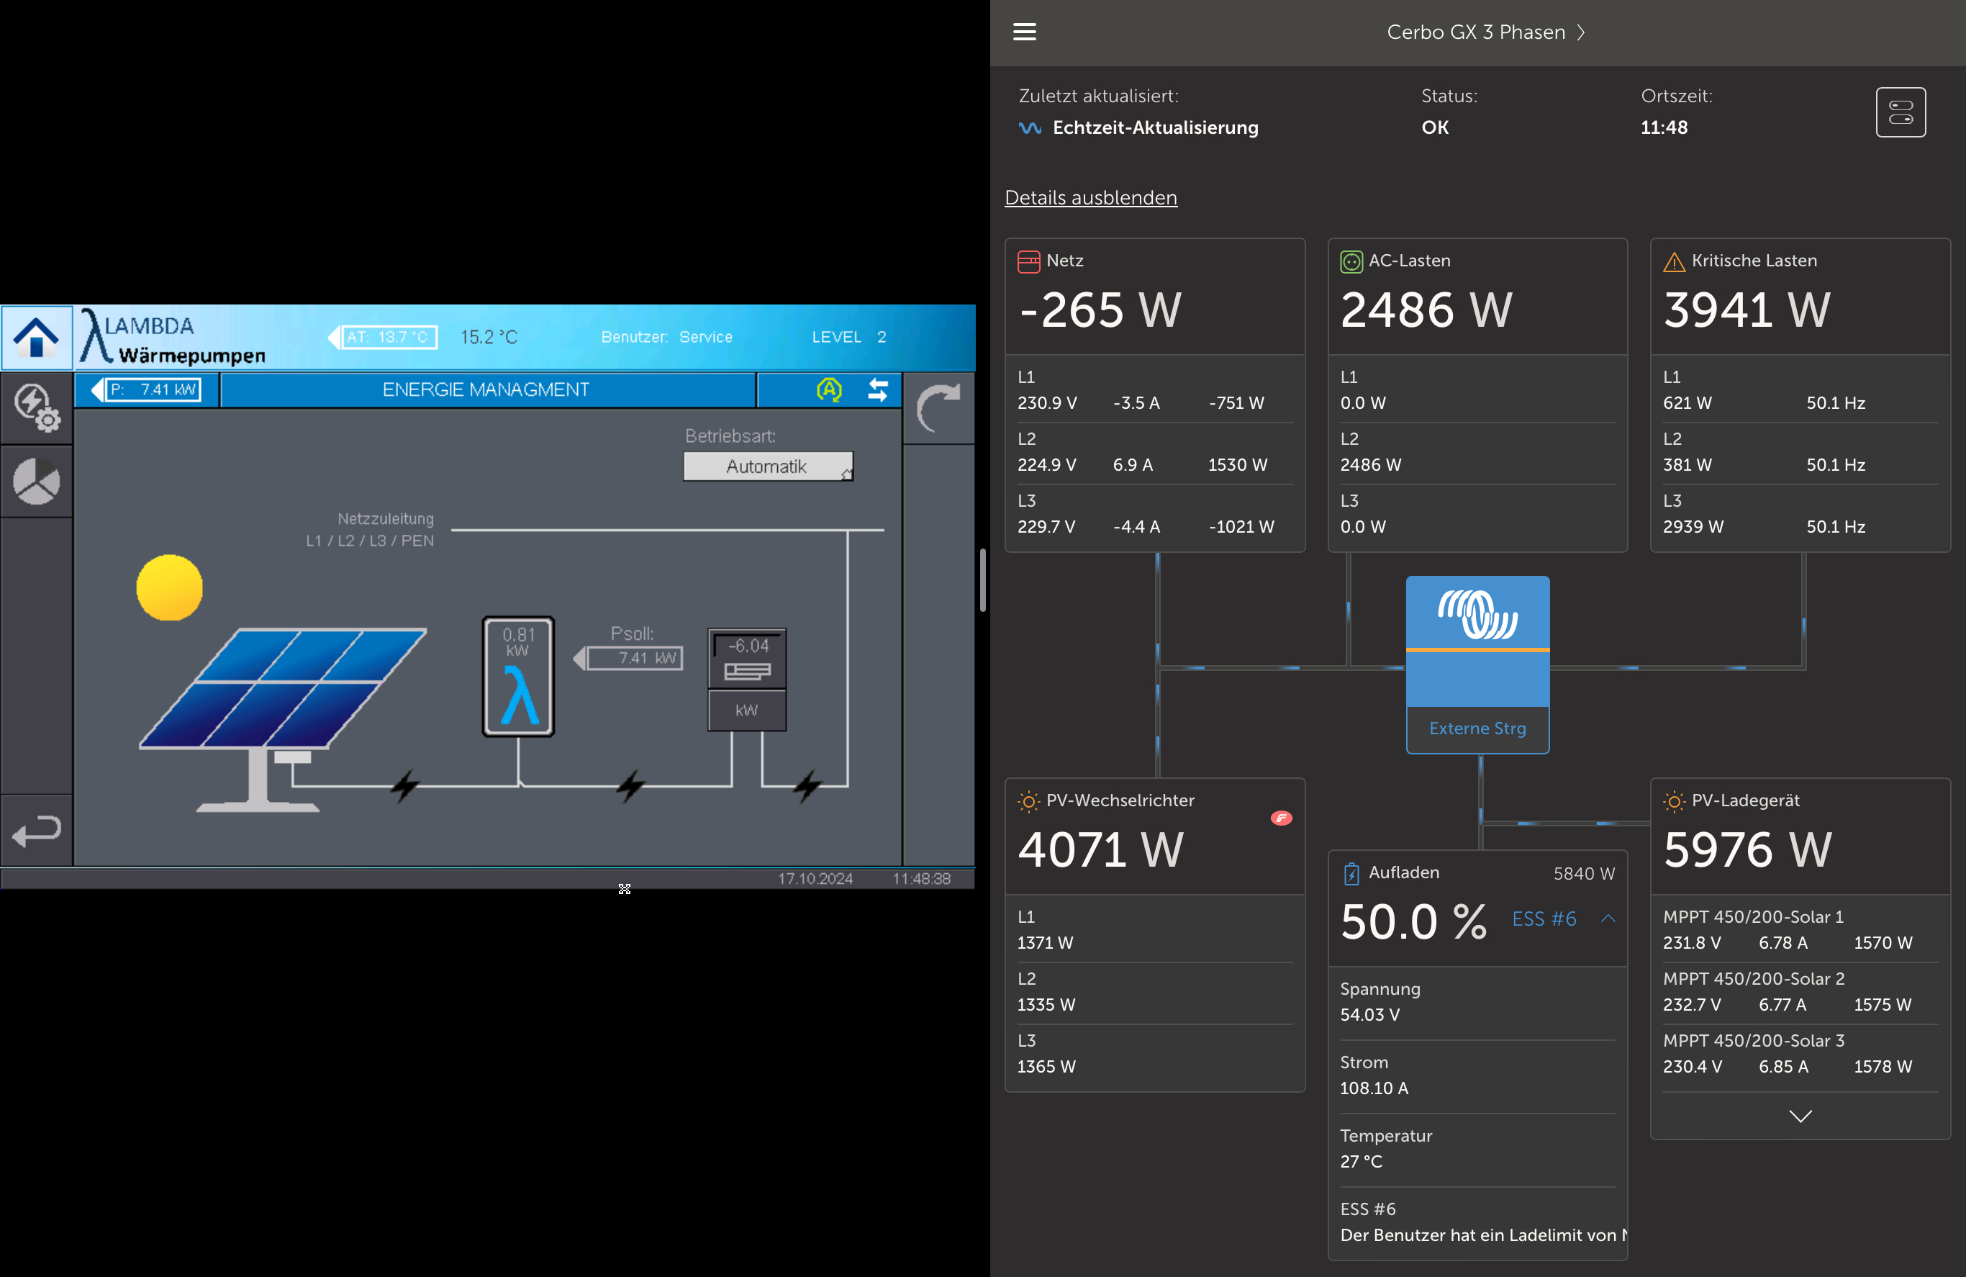Click the yellow automatic mode A icon
1966x1277 pixels.
(x=828, y=389)
